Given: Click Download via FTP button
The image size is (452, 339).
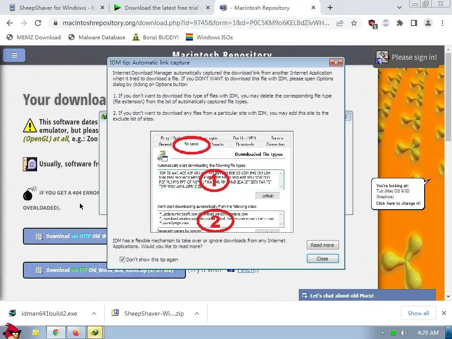Looking at the screenshot, I should pyautogui.click(x=104, y=270).
